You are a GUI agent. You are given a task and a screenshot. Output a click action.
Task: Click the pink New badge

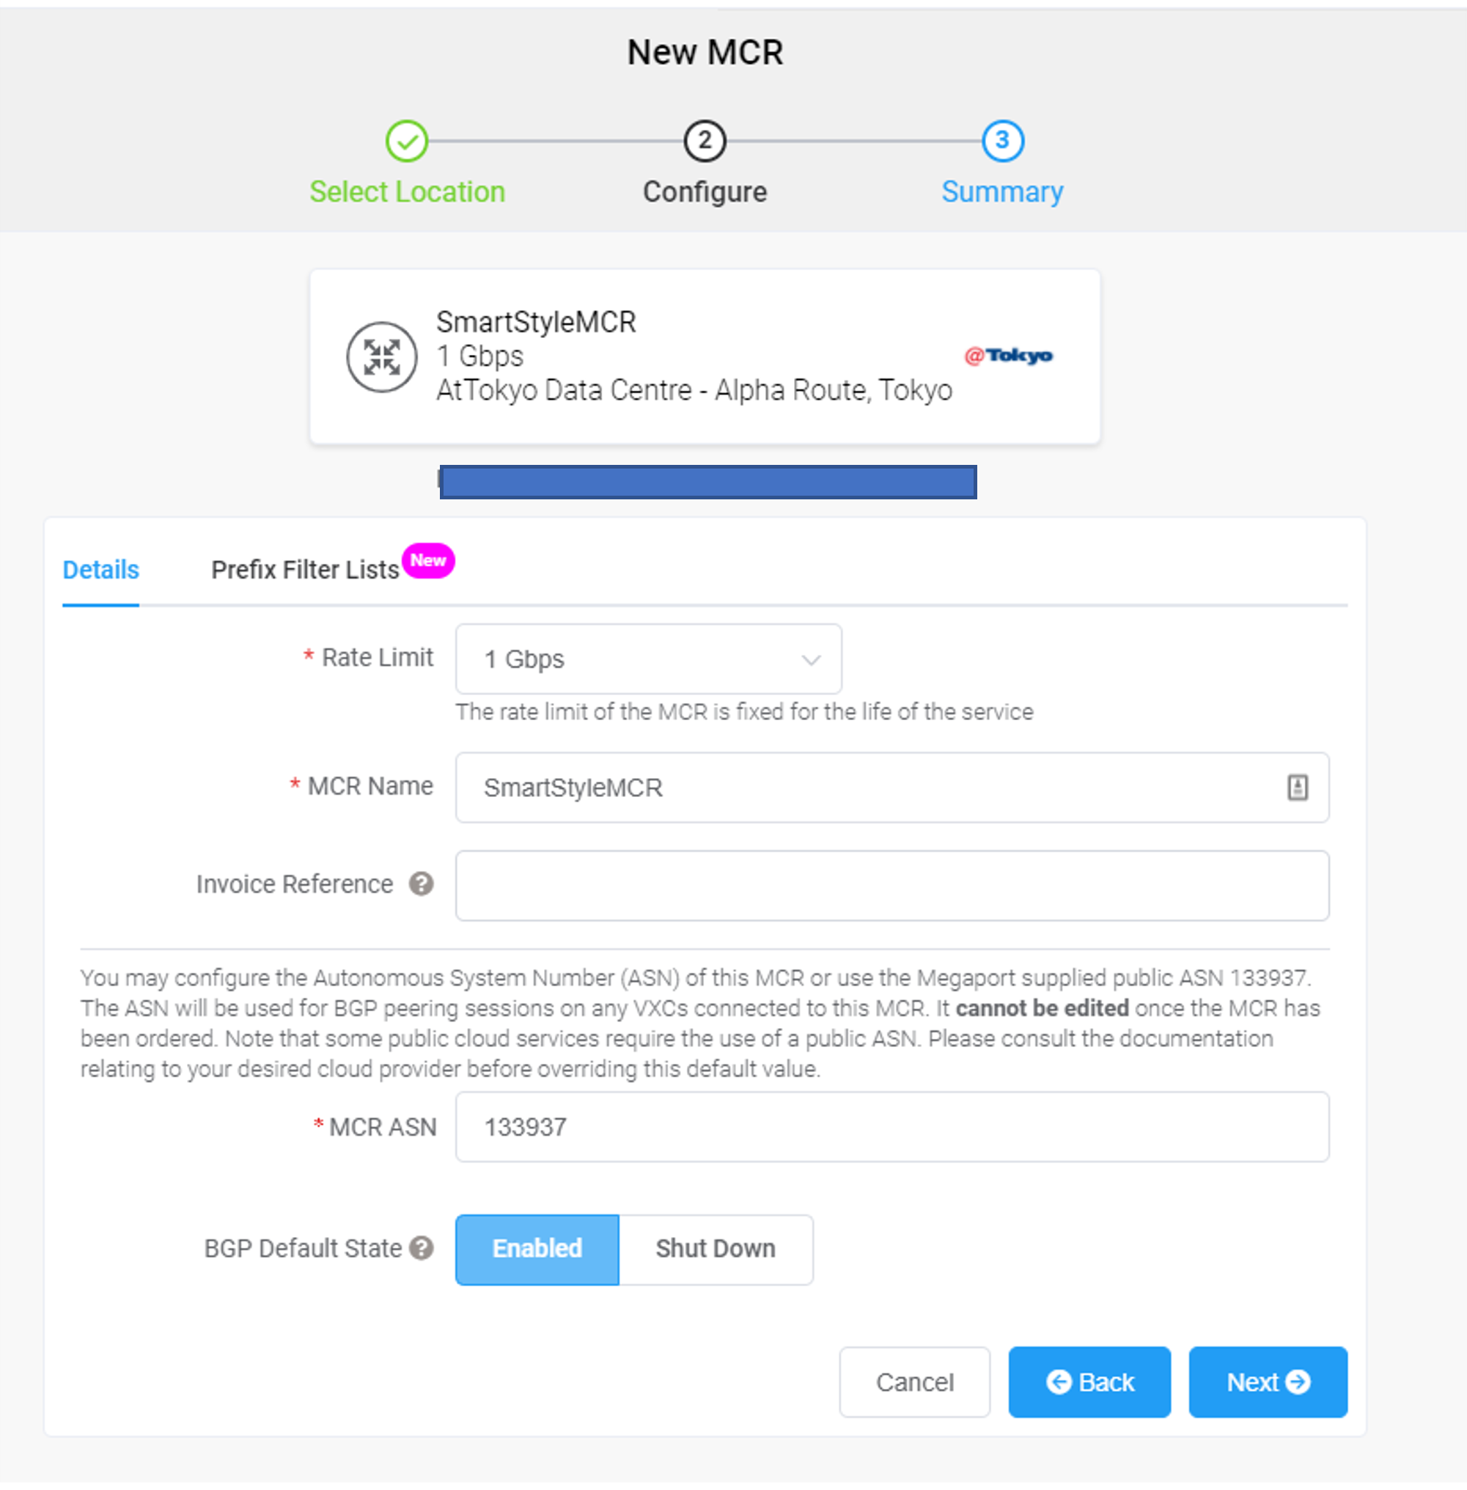click(428, 560)
